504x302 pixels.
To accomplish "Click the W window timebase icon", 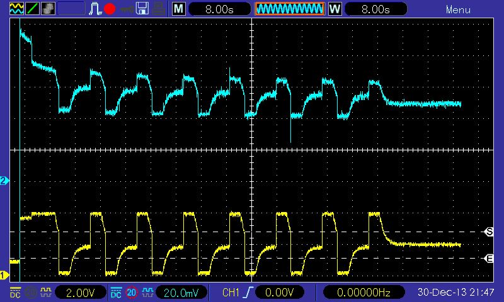I will (x=335, y=9).
